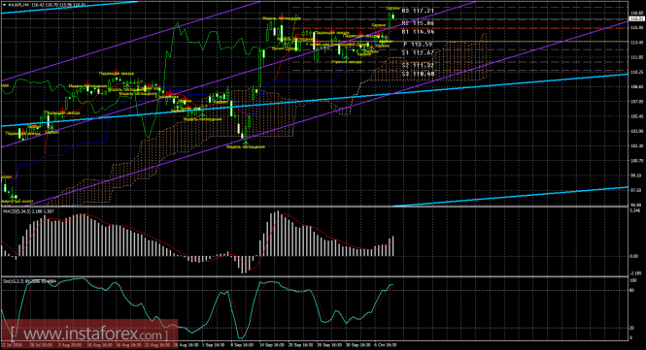646x350 pixels.
Task: Click the R2 115.86 resistance level label
Action: (418, 23)
